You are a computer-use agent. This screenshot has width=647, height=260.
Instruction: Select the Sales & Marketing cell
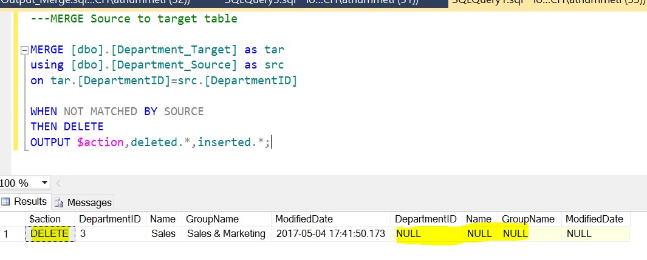coord(226,234)
